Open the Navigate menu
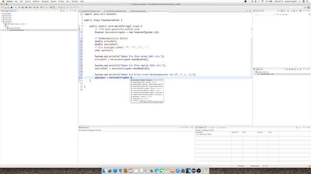This screenshot has width=311, height=174. tap(45, 1)
